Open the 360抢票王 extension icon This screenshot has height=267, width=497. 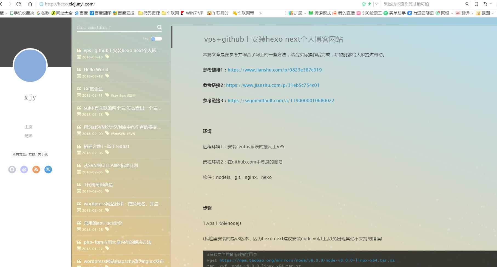369,13
